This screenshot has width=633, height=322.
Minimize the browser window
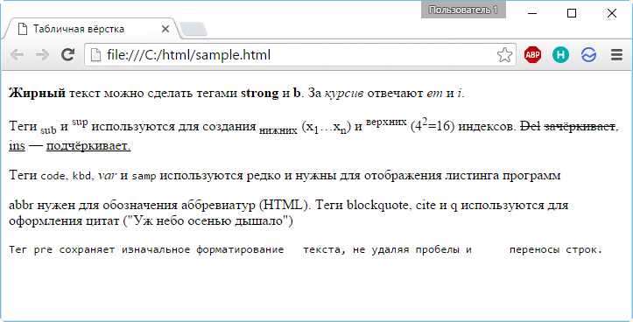pyautogui.click(x=532, y=13)
